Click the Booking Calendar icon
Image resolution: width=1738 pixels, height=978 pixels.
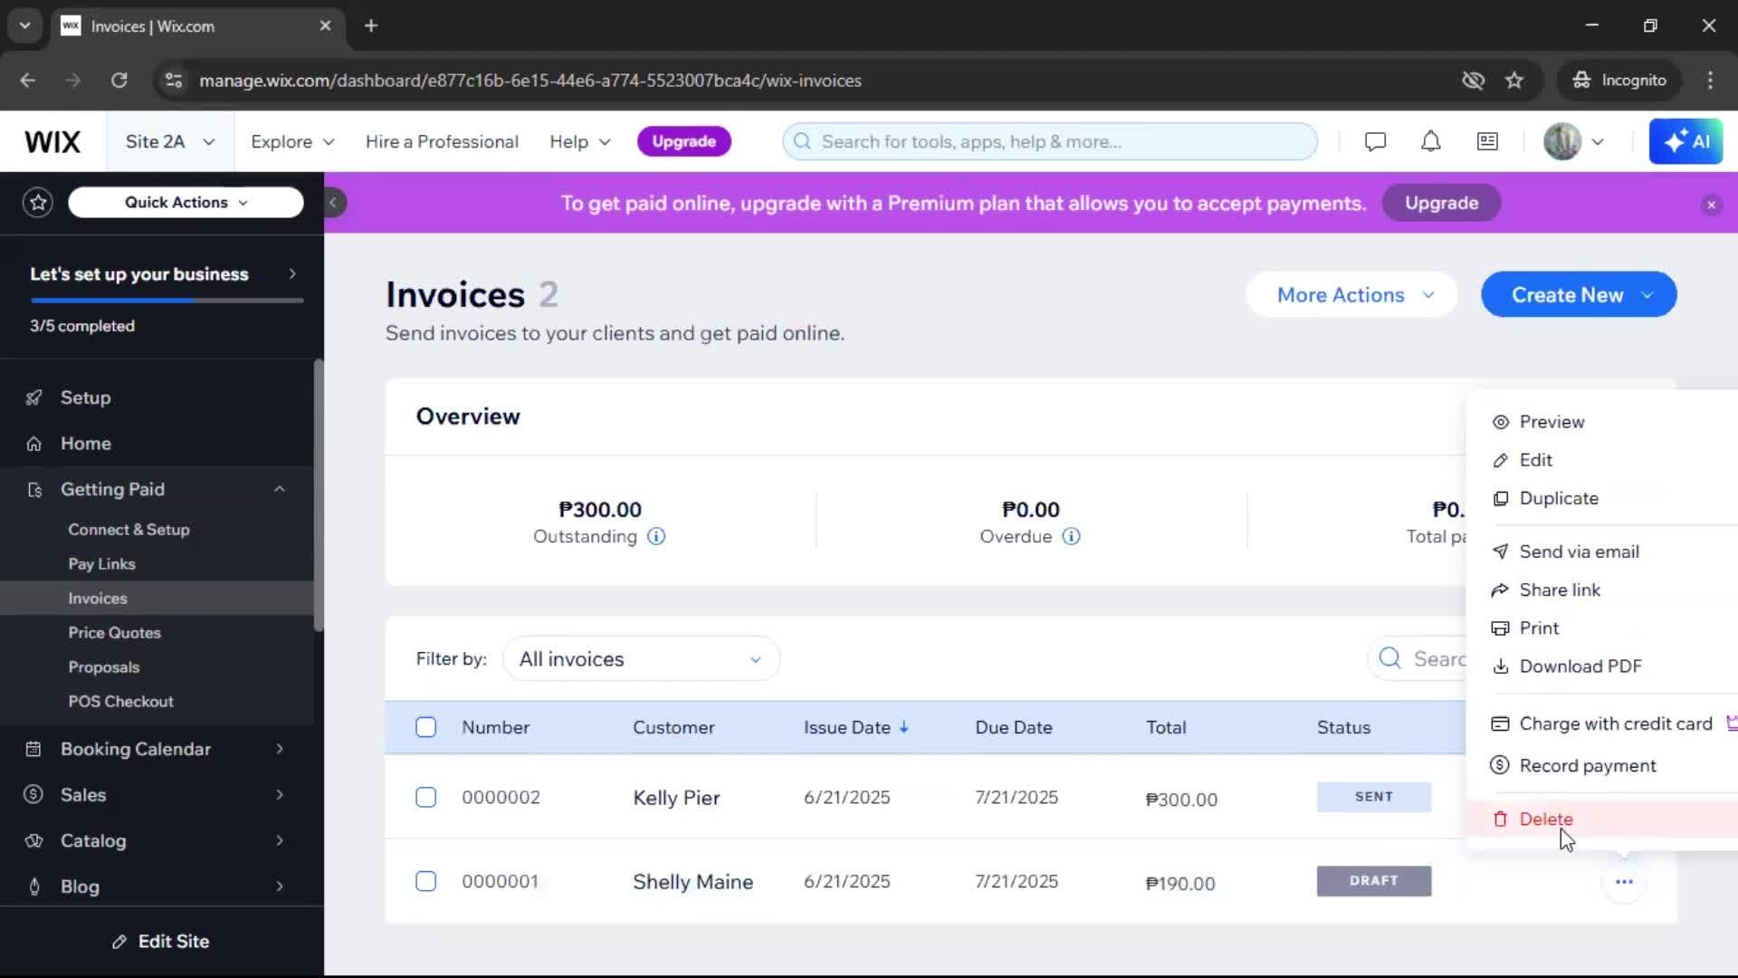click(x=33, y=749)
